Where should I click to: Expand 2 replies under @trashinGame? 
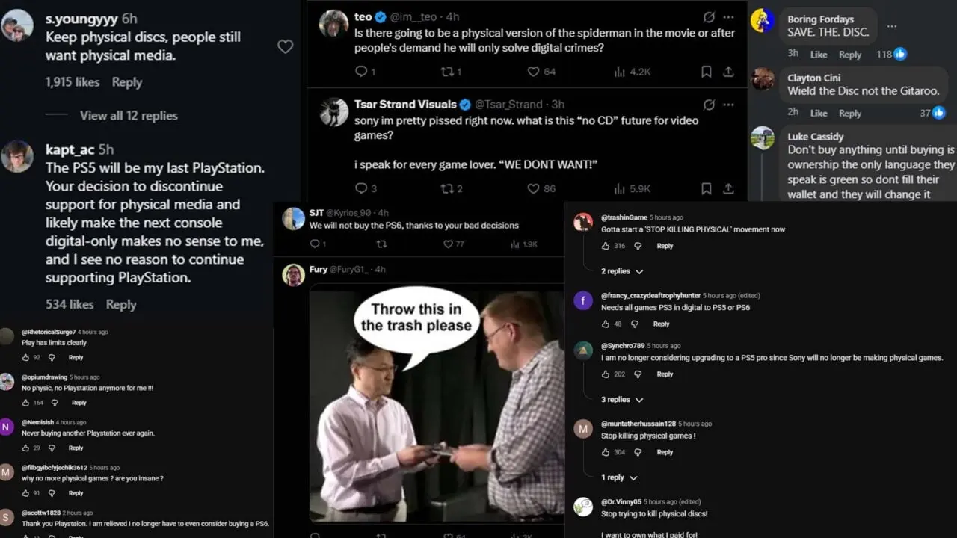[x=622, y=271]
